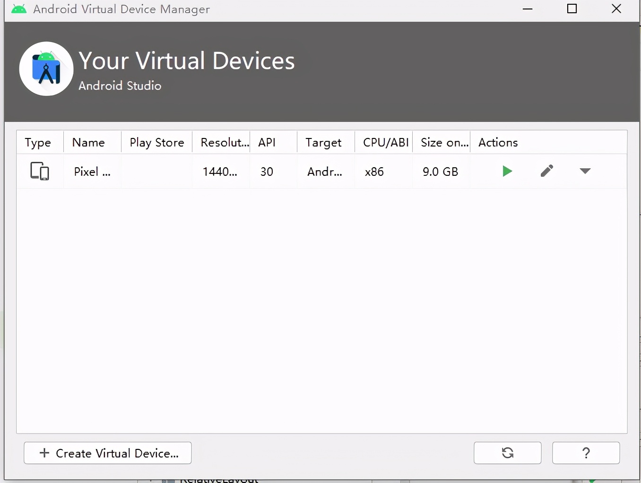641x483 pixels.
Task: Edit the Pixel AVD settings
Action: (546, 171)
